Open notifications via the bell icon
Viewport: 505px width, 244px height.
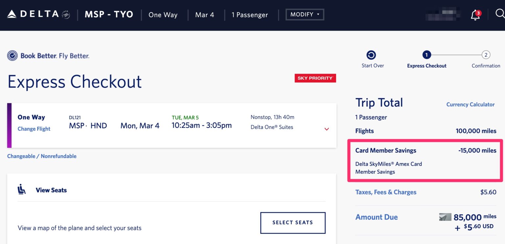pos(475,15)
